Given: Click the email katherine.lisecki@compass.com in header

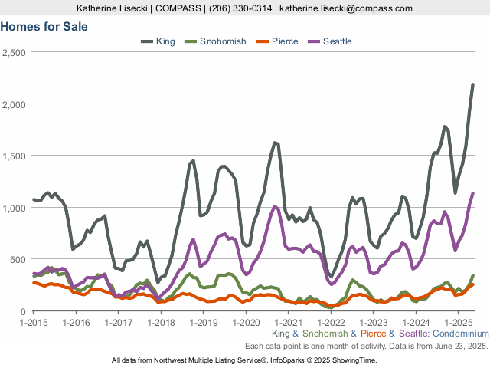Looking at the screenshot, I should [x=347, y=8].
